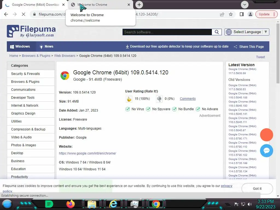Click the search magnifier button
The width and height of the screenshot is (280, 210).
point(217,32)
